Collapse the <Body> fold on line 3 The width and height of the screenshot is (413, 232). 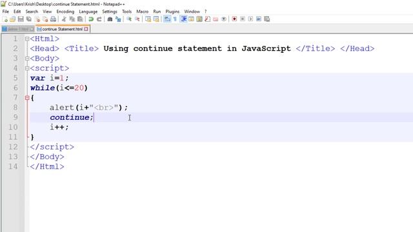click(27, 59)
